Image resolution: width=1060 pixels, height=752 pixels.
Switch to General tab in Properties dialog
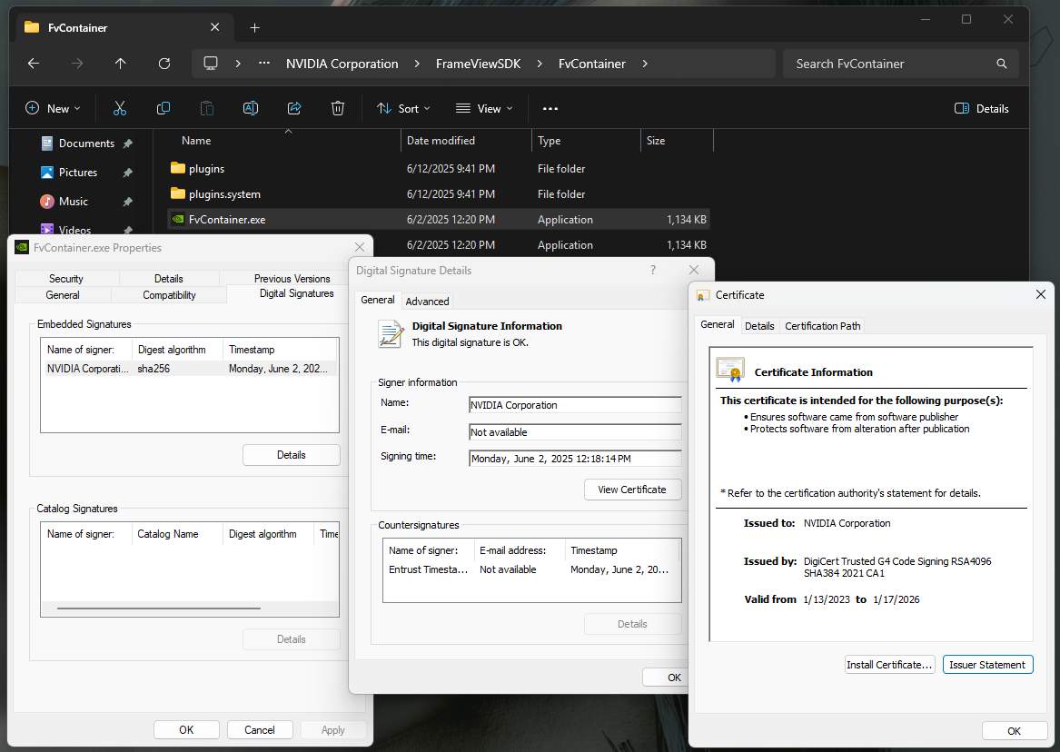coord(63,295)
